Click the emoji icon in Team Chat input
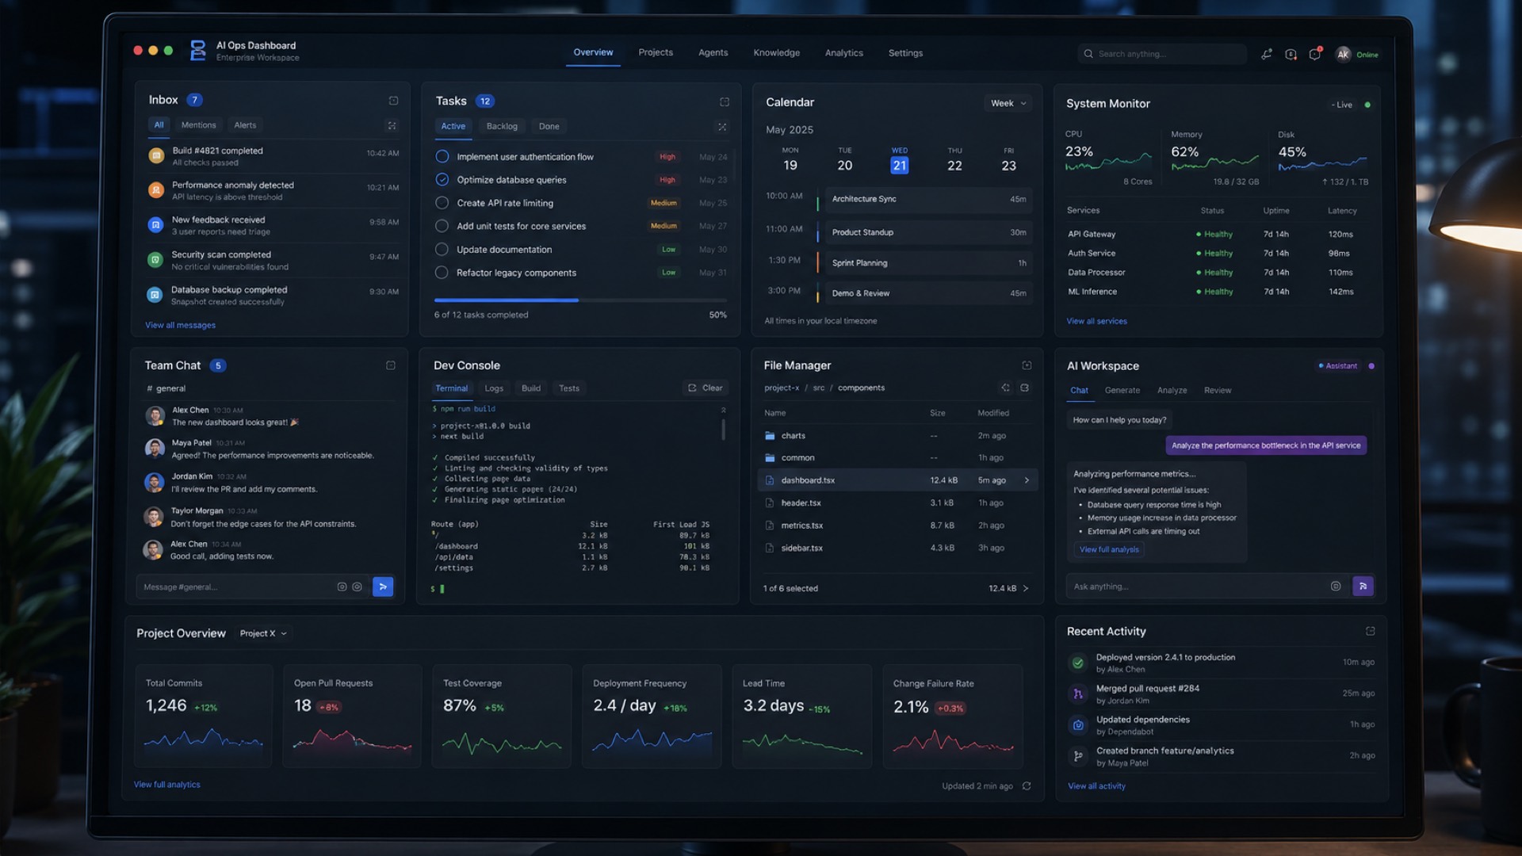 click(357, 587)
